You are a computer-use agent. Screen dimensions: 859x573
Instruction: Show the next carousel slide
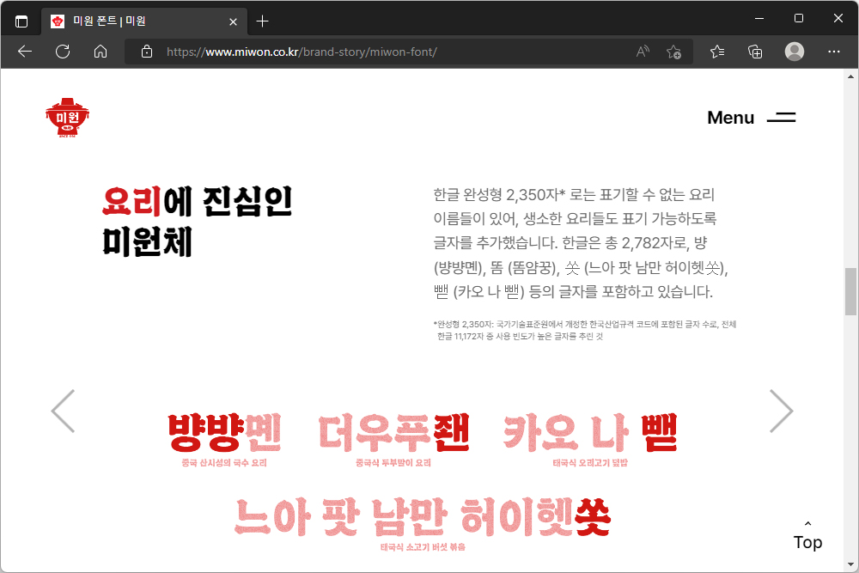coord(781,411)
